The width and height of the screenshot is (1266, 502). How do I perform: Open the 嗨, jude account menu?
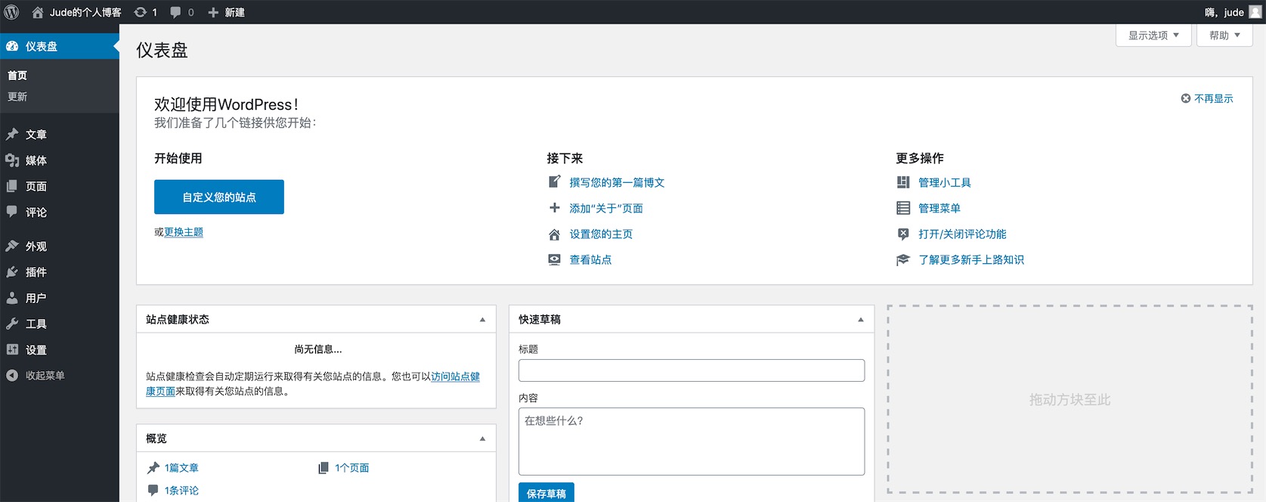click(x=1233, y=12)
